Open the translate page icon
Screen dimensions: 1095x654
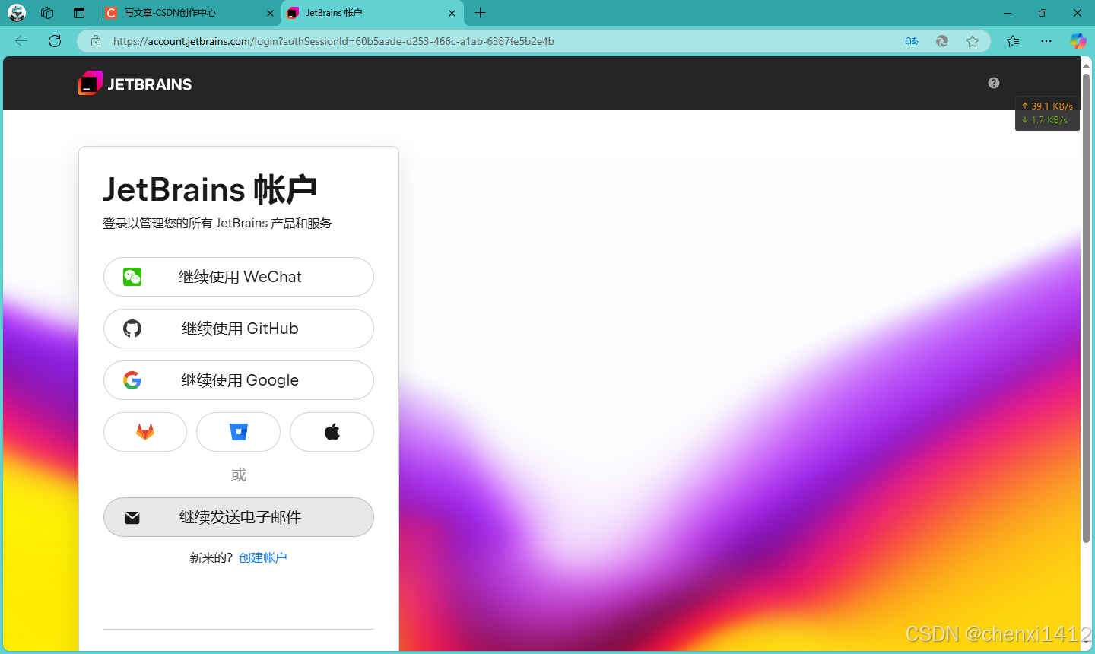click(x=912, y=41)
